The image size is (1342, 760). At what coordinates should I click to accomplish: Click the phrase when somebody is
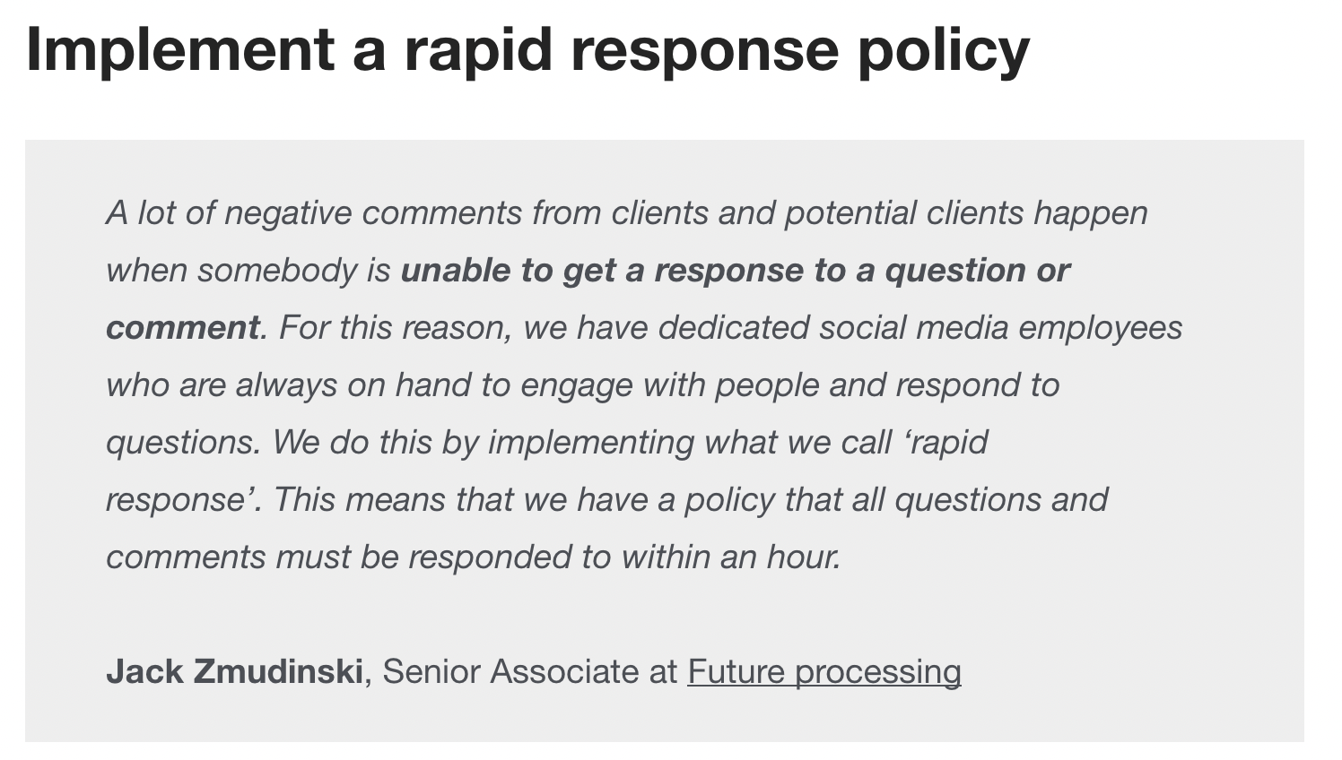[248, 271]
